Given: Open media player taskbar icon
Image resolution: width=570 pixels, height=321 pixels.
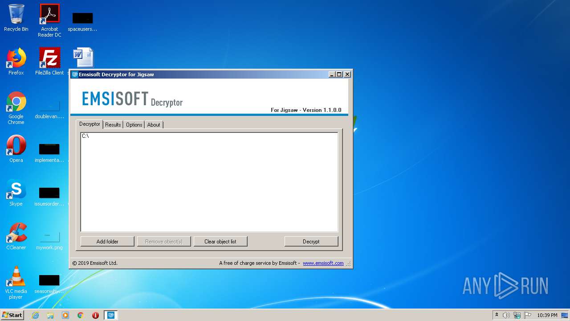Looking at the screenshot, I should click(x=65, y=315).
